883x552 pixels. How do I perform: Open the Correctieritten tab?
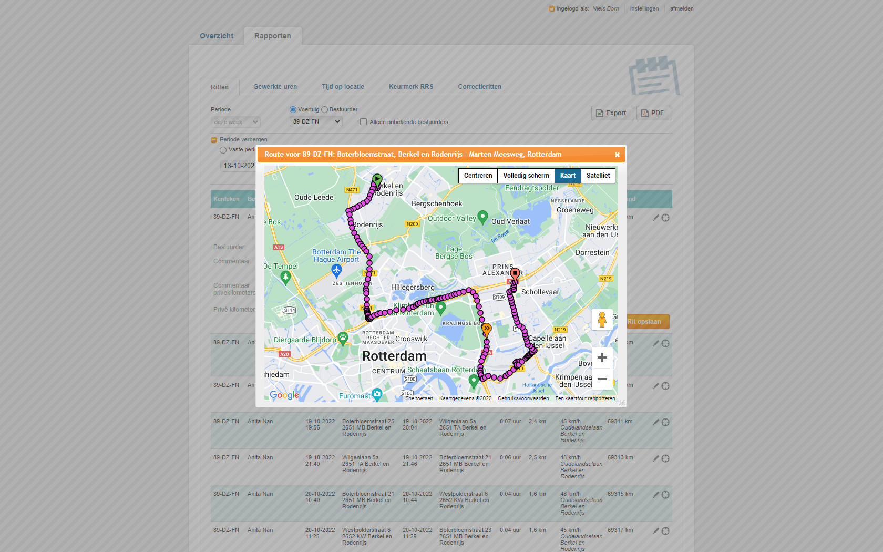point(479,87)
